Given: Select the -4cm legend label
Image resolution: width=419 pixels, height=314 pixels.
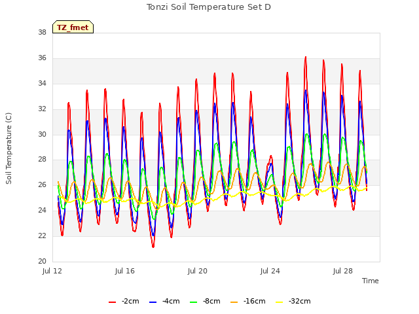Looking at the screenshot, I should point(171,301).
